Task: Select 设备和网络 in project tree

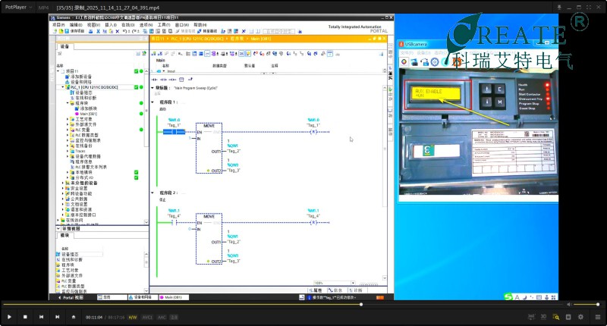Action: pos(78,82)
